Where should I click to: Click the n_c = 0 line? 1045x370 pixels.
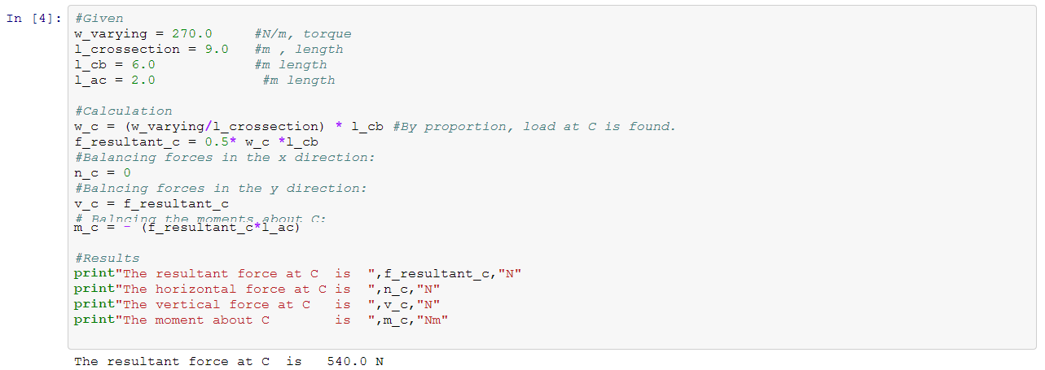click(x=102, y=173)
